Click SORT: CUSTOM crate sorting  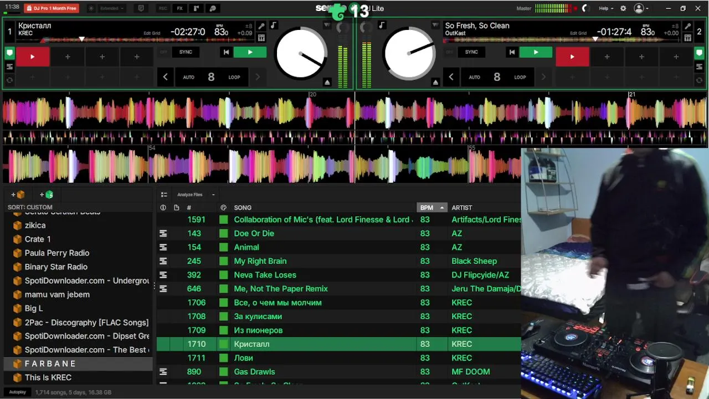pyautogui.click(x=30, y=207)
